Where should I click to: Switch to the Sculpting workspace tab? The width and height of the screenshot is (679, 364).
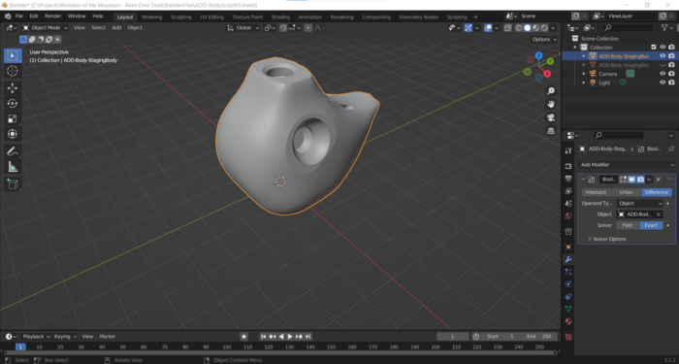click(181, 17)
